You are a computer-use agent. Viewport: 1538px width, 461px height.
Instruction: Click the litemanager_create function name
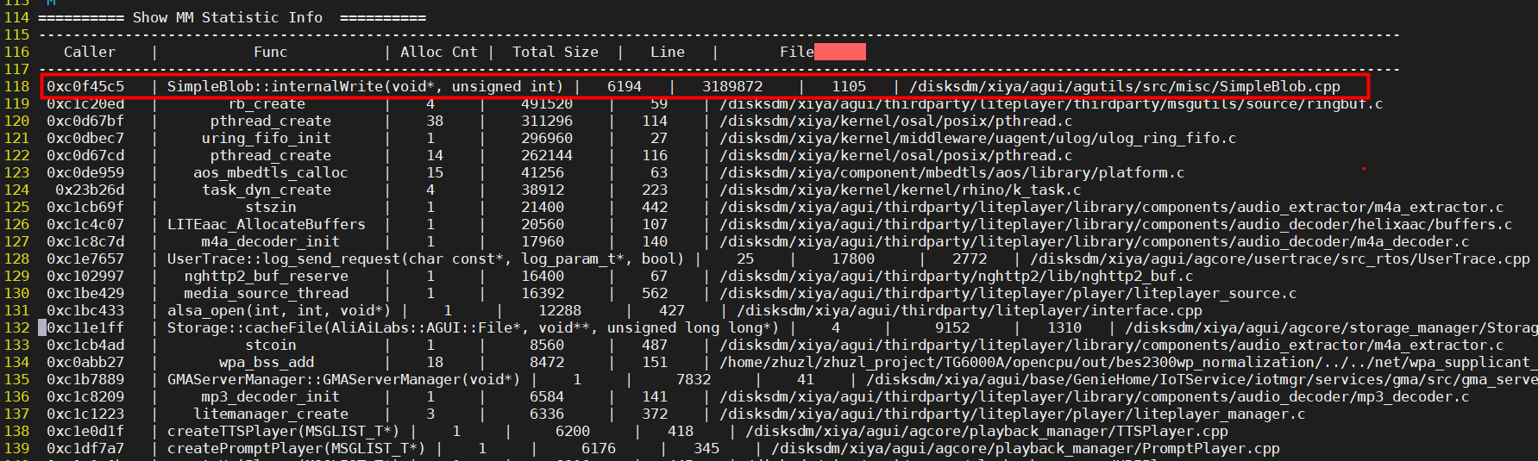tap(271, 414)
